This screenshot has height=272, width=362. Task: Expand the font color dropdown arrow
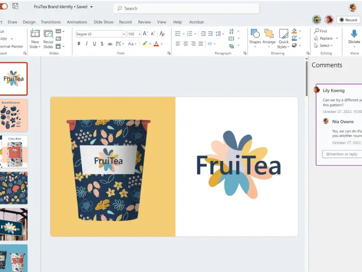162,44
